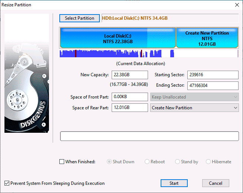Image resolution: width=243 pixels, height=193 pixels.
Task: Click the Resize Partition title text
Action: click(x=16, y=5)
